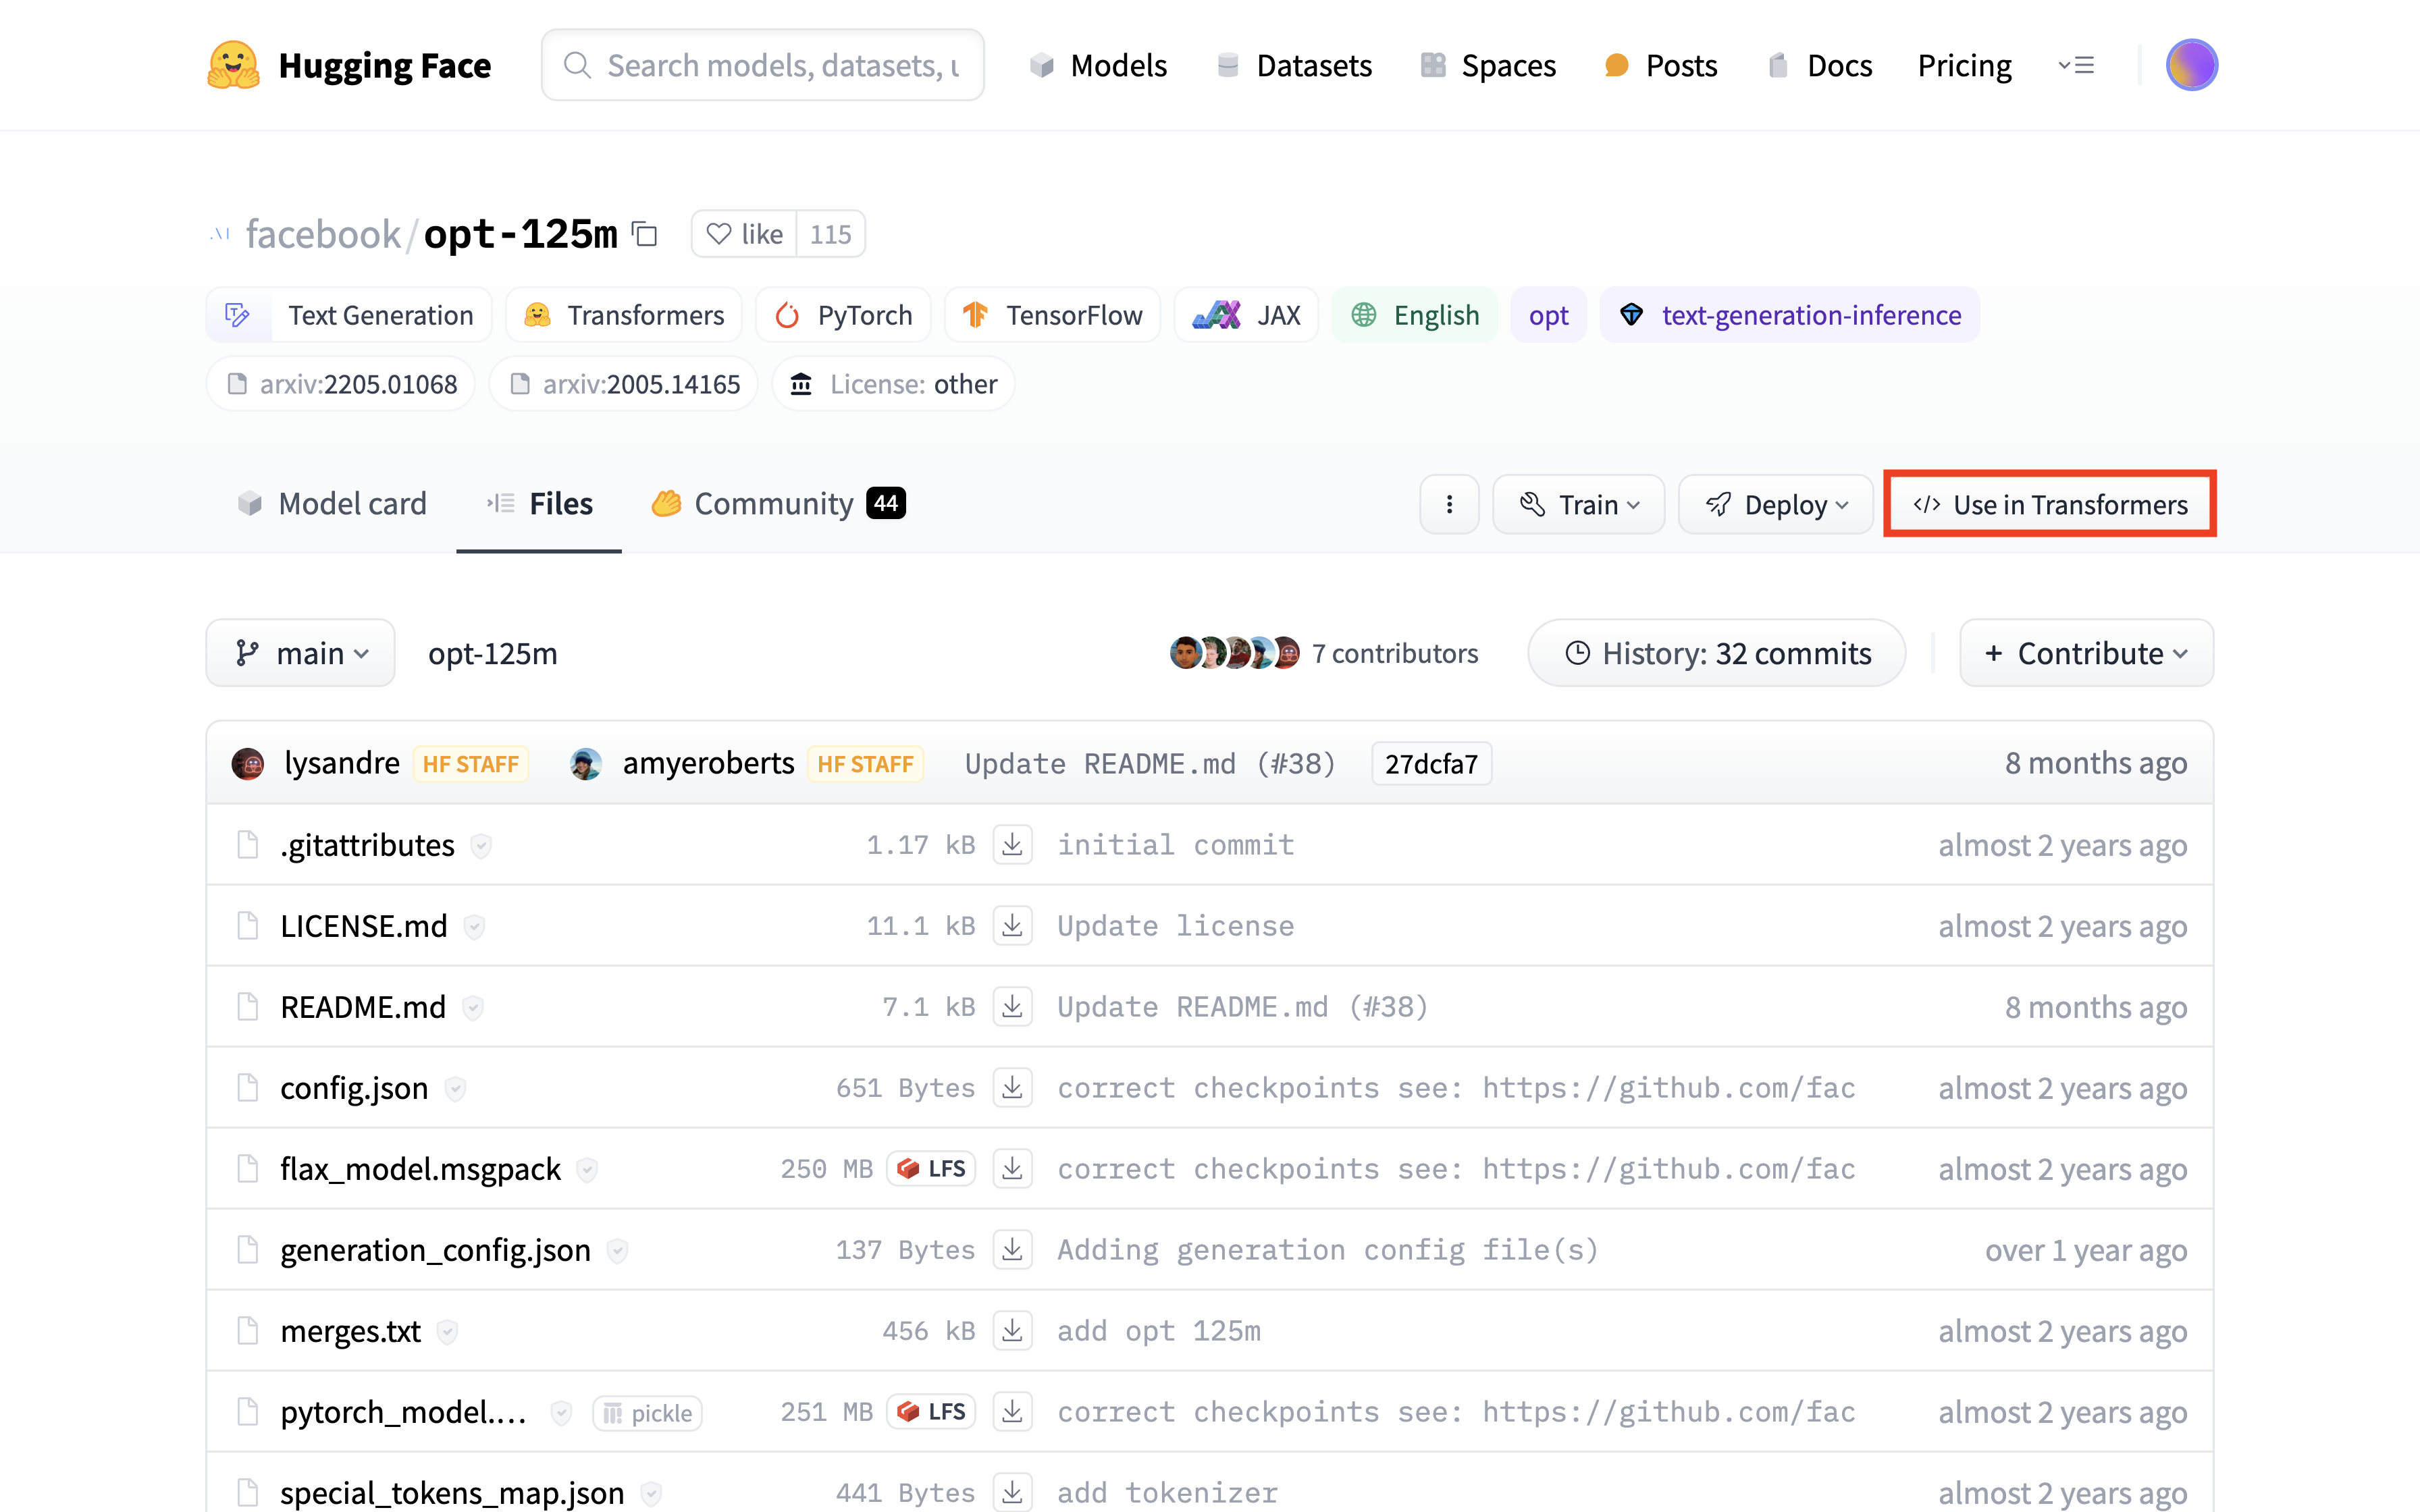Expand the Contribute dropdown
The height and width of the screenshot is (1512, 2420).
pos(2086,653)
